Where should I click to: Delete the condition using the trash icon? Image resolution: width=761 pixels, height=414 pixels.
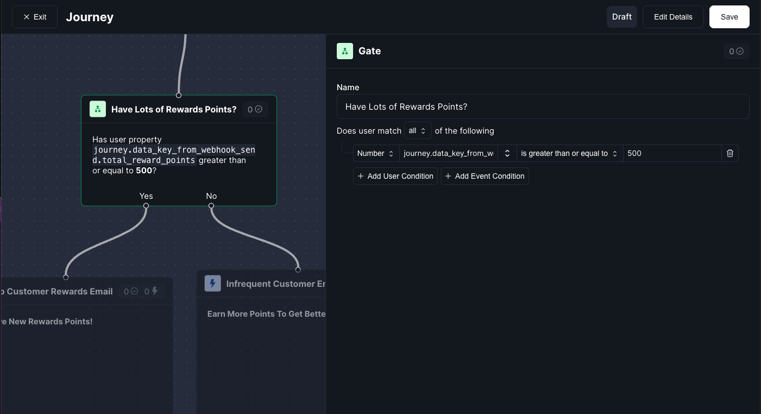tap(730, 153)
